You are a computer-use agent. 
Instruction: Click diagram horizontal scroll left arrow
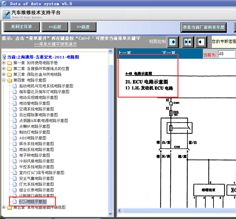tap(120, 210)
